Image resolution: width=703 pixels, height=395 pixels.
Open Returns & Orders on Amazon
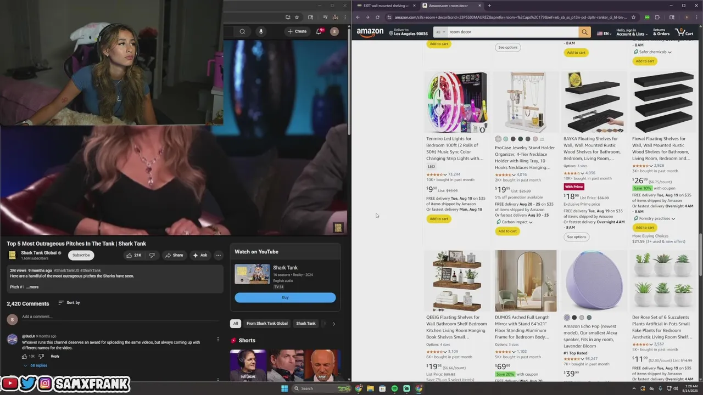(x=661, y=32)
